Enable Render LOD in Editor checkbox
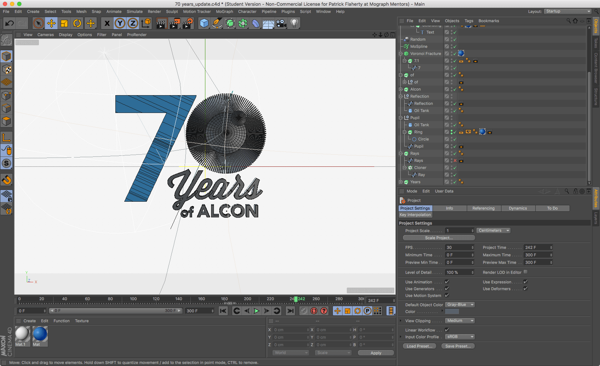Viewport: 600px width, 366px height. click(525, 272)
